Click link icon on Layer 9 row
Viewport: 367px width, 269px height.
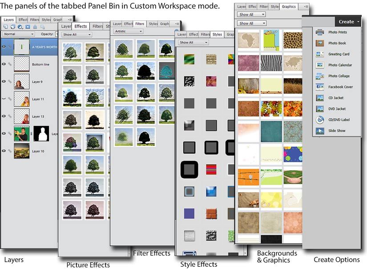point(10,81)
